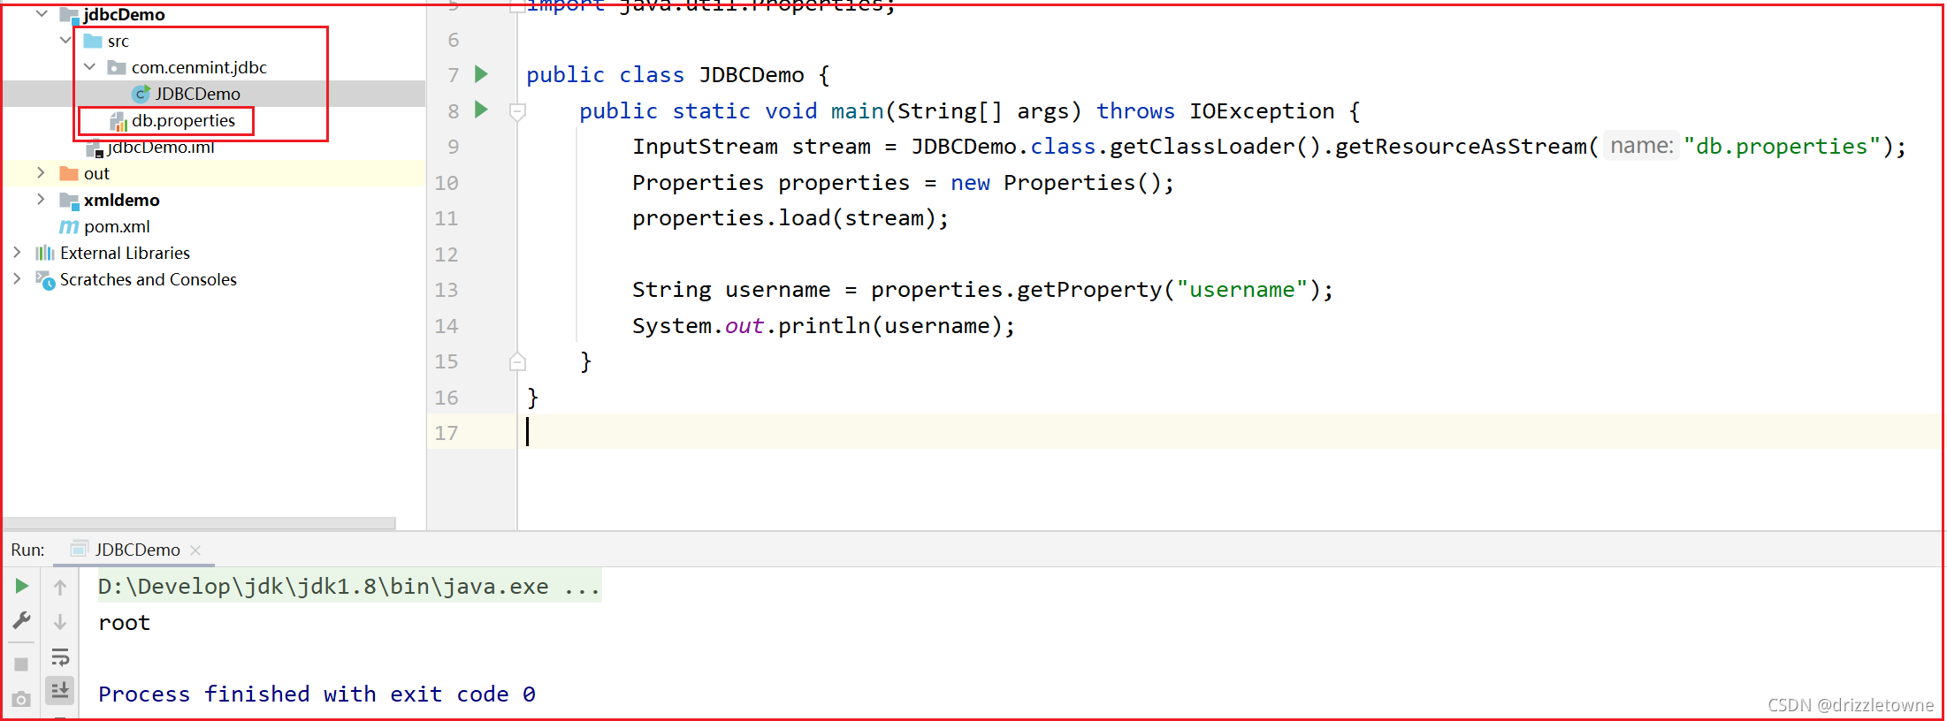Click the IOException in throws clause
Screen dimensions: 1947x721
click(1262, 111)
